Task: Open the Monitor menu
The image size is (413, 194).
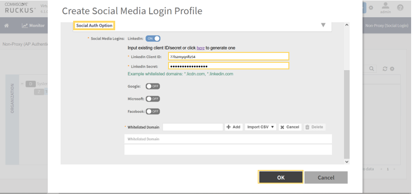Action: click(33, 25)
